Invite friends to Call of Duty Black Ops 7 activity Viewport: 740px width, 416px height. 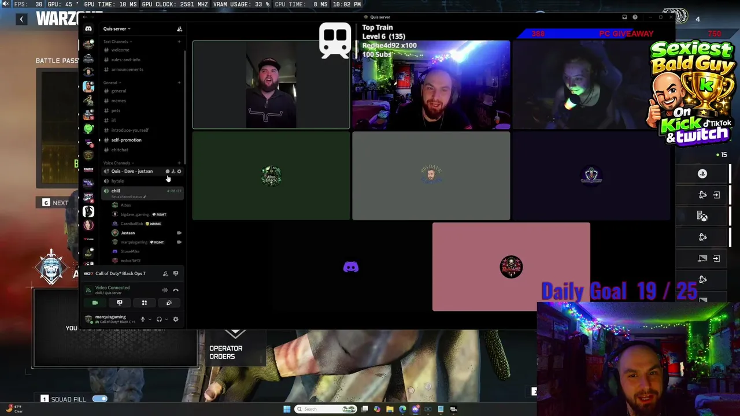pyautogui.click(x=165, y=273)
